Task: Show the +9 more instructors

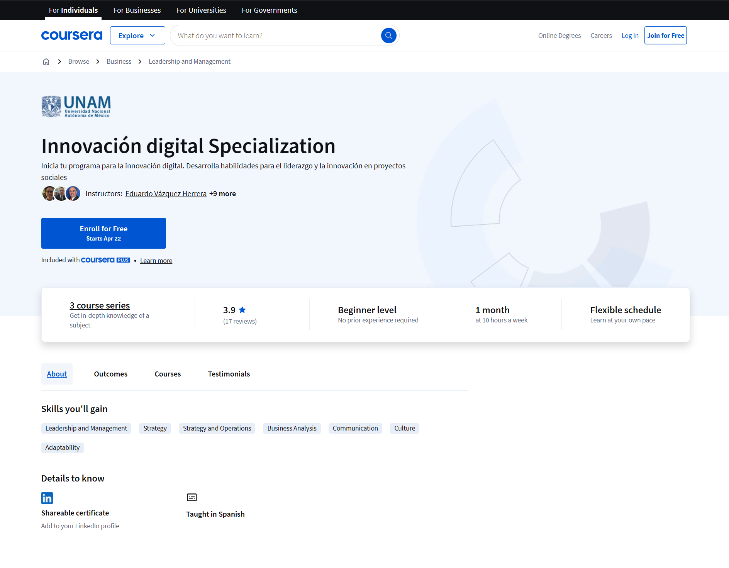Action: coord(222,193)
